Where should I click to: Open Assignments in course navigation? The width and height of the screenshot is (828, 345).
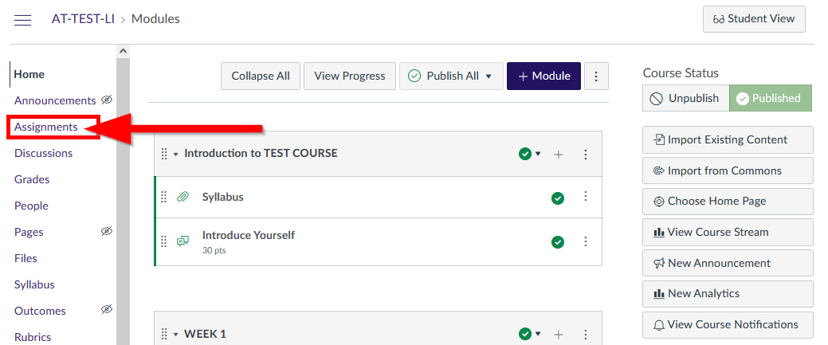coord(46,127)
